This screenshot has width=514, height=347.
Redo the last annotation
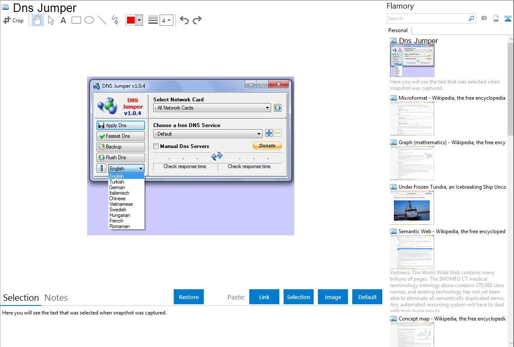pos(197,20)
